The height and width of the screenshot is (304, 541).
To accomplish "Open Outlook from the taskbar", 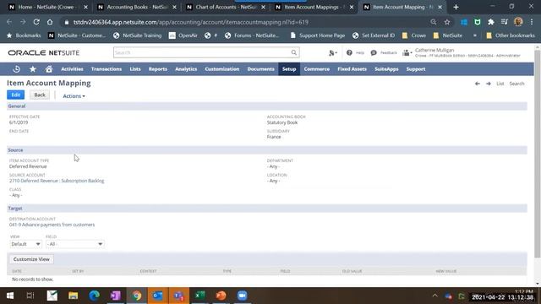I will click(x=158, y=296).
